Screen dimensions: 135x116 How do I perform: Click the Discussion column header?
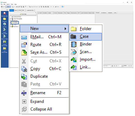[x=60, y=13]
